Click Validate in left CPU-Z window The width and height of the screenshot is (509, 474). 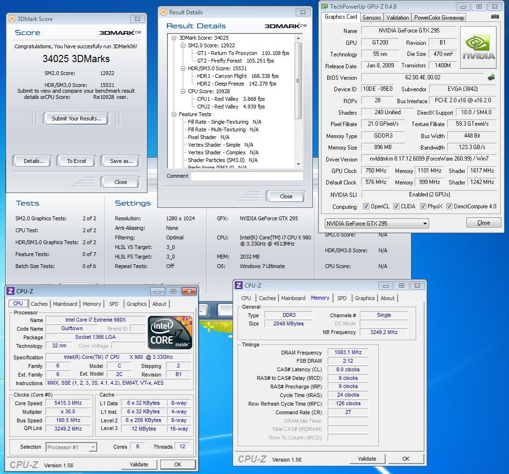coord(139,464)
